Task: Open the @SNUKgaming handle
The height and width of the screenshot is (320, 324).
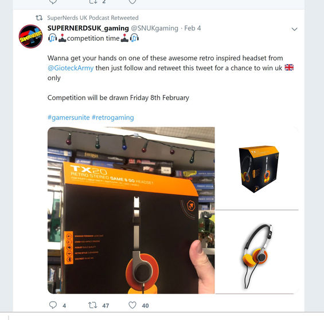Action: 155,28
